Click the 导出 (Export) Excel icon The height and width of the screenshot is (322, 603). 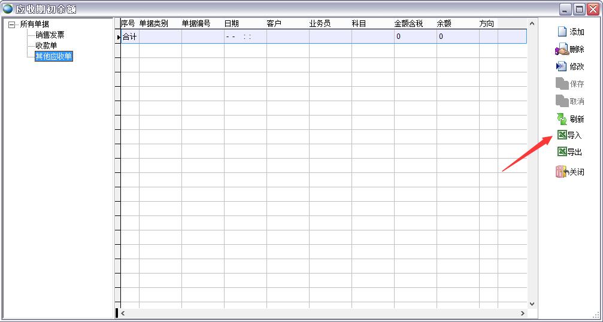click(562, 152)
